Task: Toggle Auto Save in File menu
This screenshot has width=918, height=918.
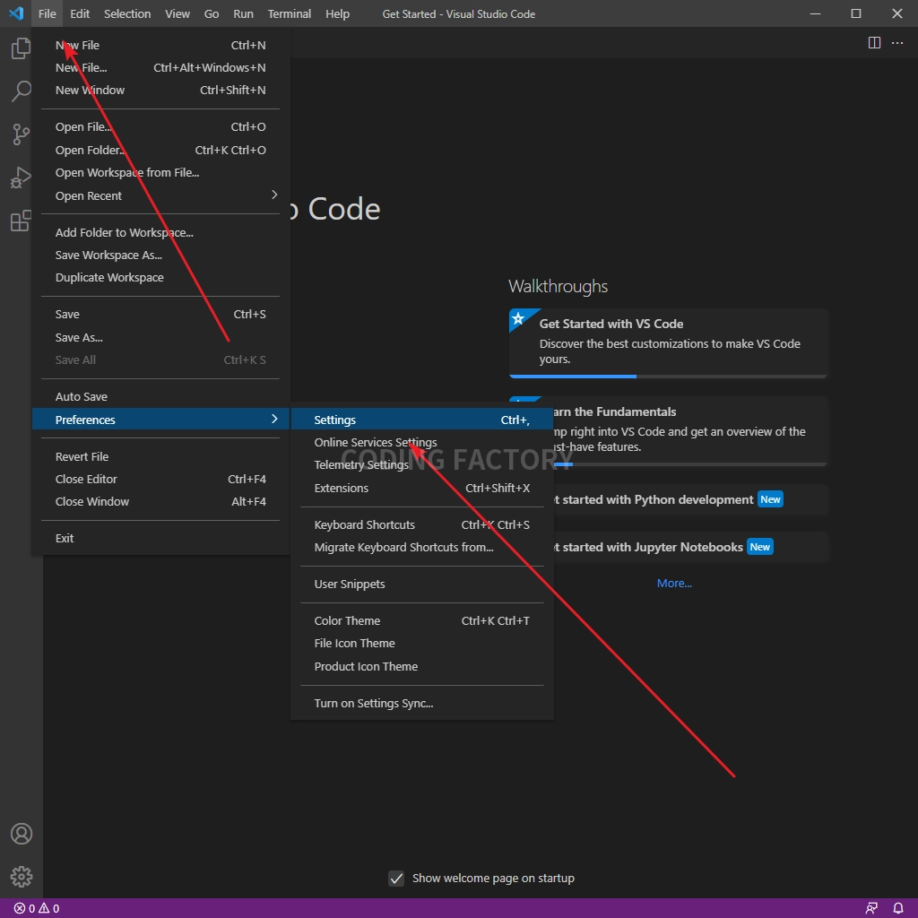Action: coord(161,396)
